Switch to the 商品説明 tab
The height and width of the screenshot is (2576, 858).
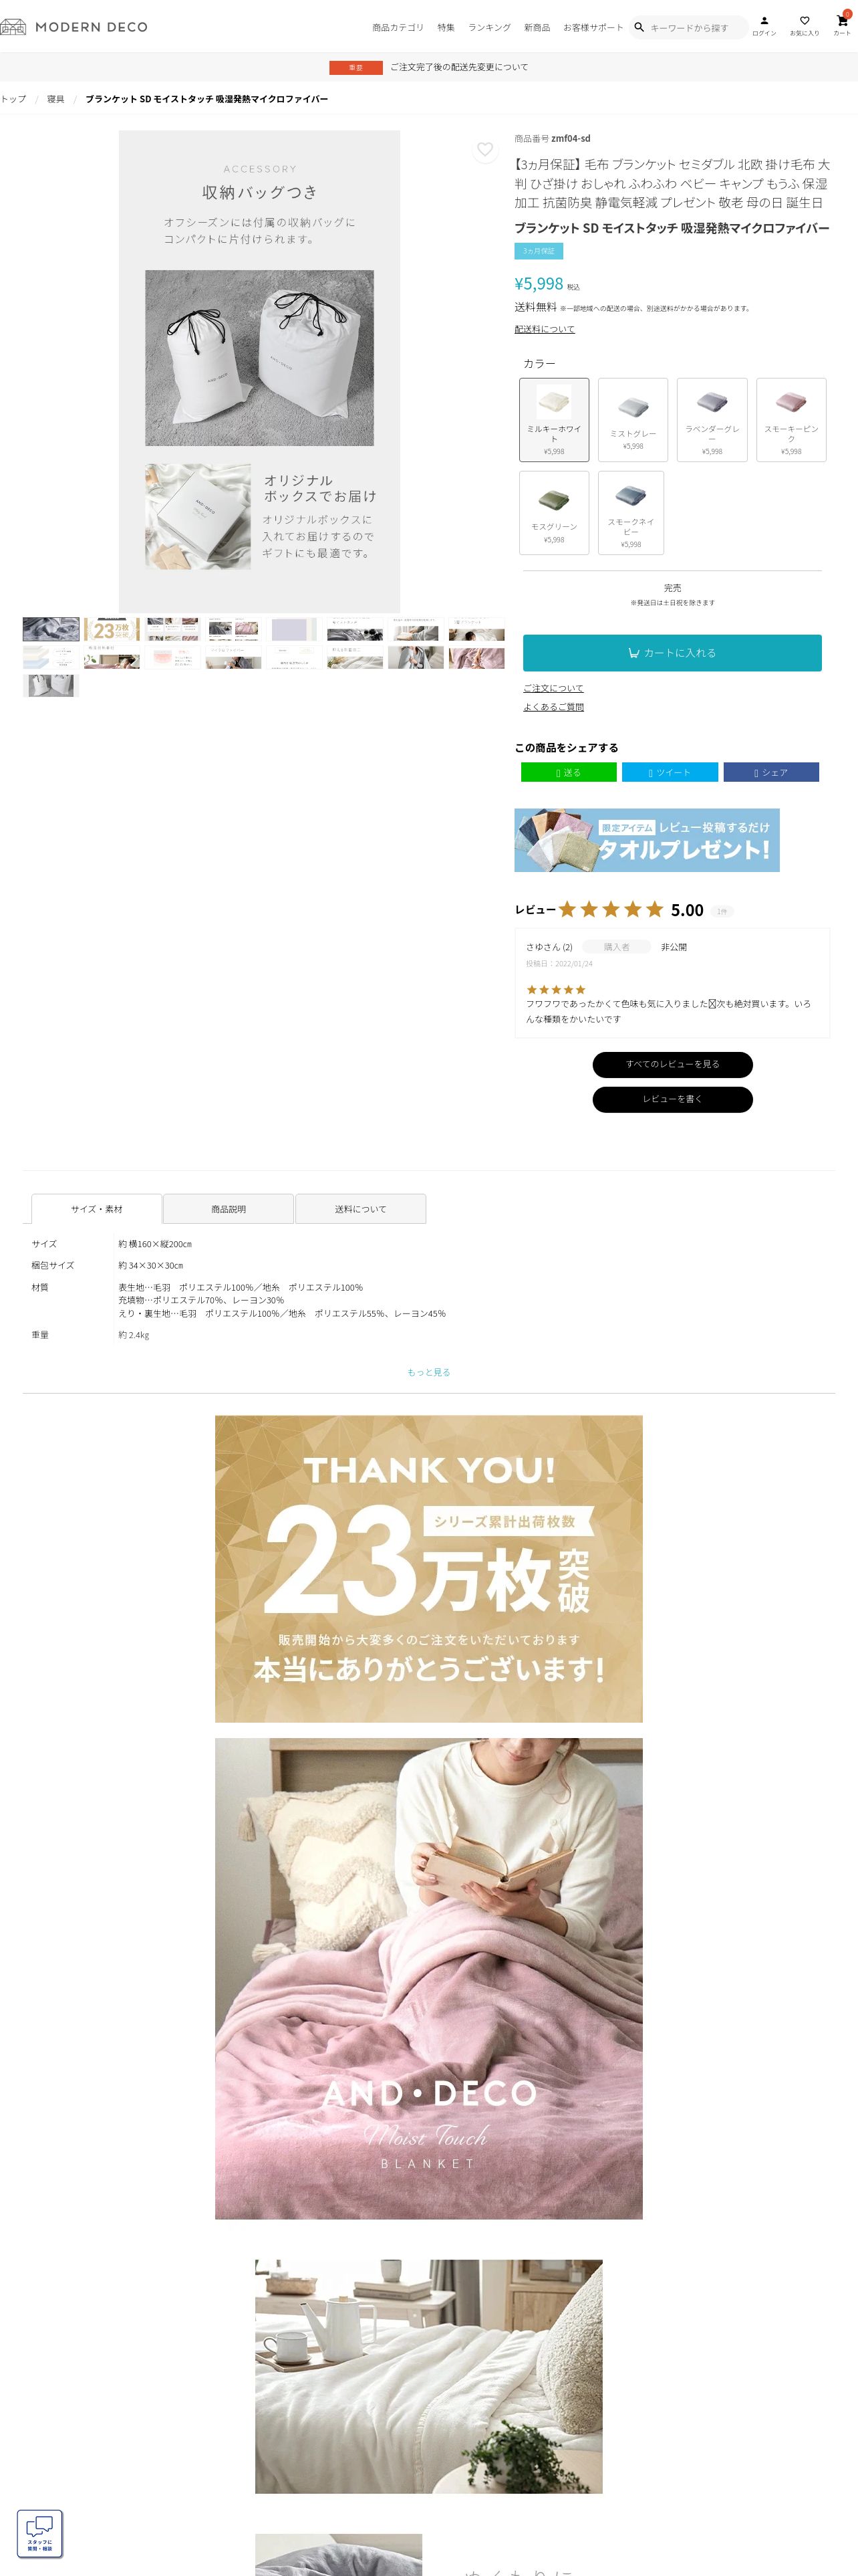pyautogui.click(x=229, y=1209)
